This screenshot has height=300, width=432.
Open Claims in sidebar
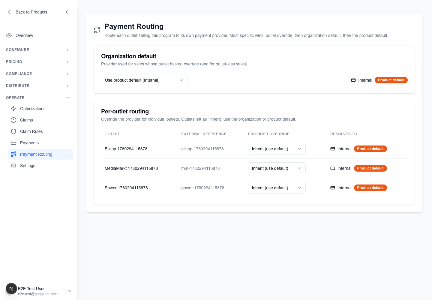41,120
